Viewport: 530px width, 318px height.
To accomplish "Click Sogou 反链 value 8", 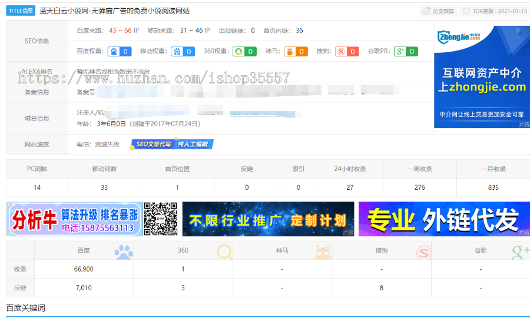I will pos(381,288).
